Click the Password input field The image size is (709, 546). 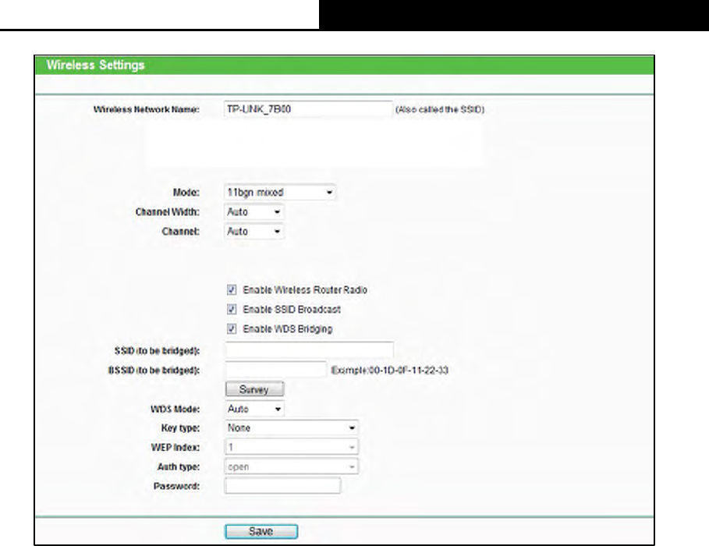(282, 486)
